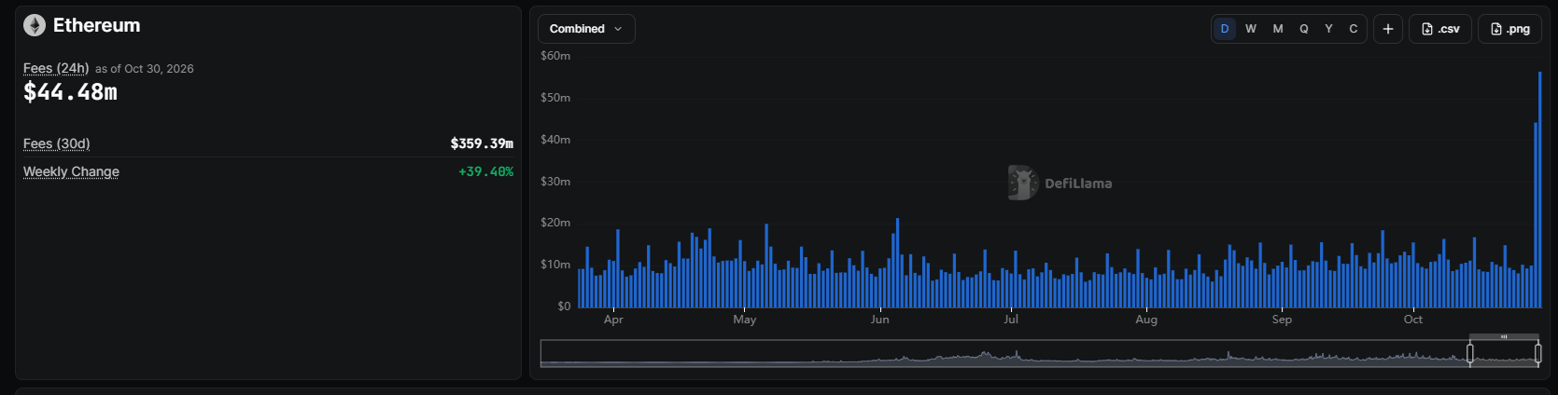The width and height of the screenshot is (1558, 395).
Task: Click the $60m y-axis label
Action: click(x=555, y=56)
